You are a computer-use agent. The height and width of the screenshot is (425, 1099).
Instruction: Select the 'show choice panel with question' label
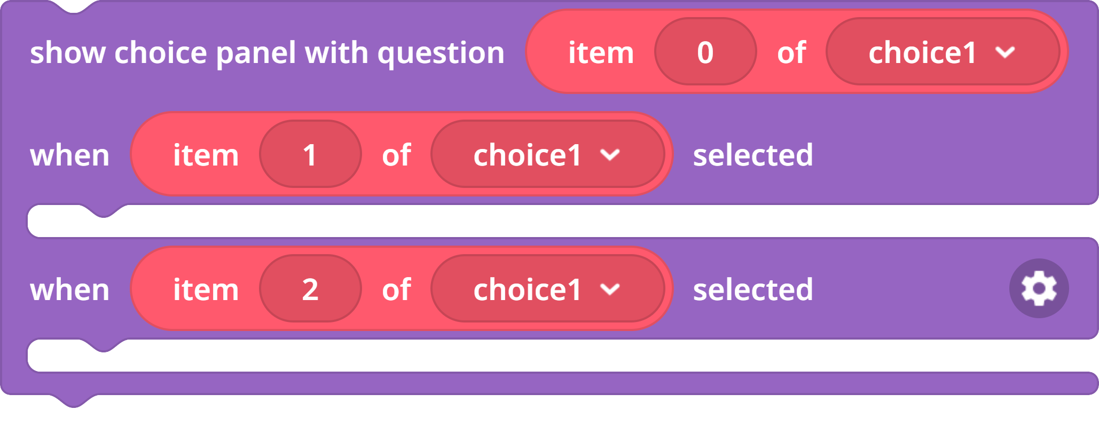click(267, 53)
